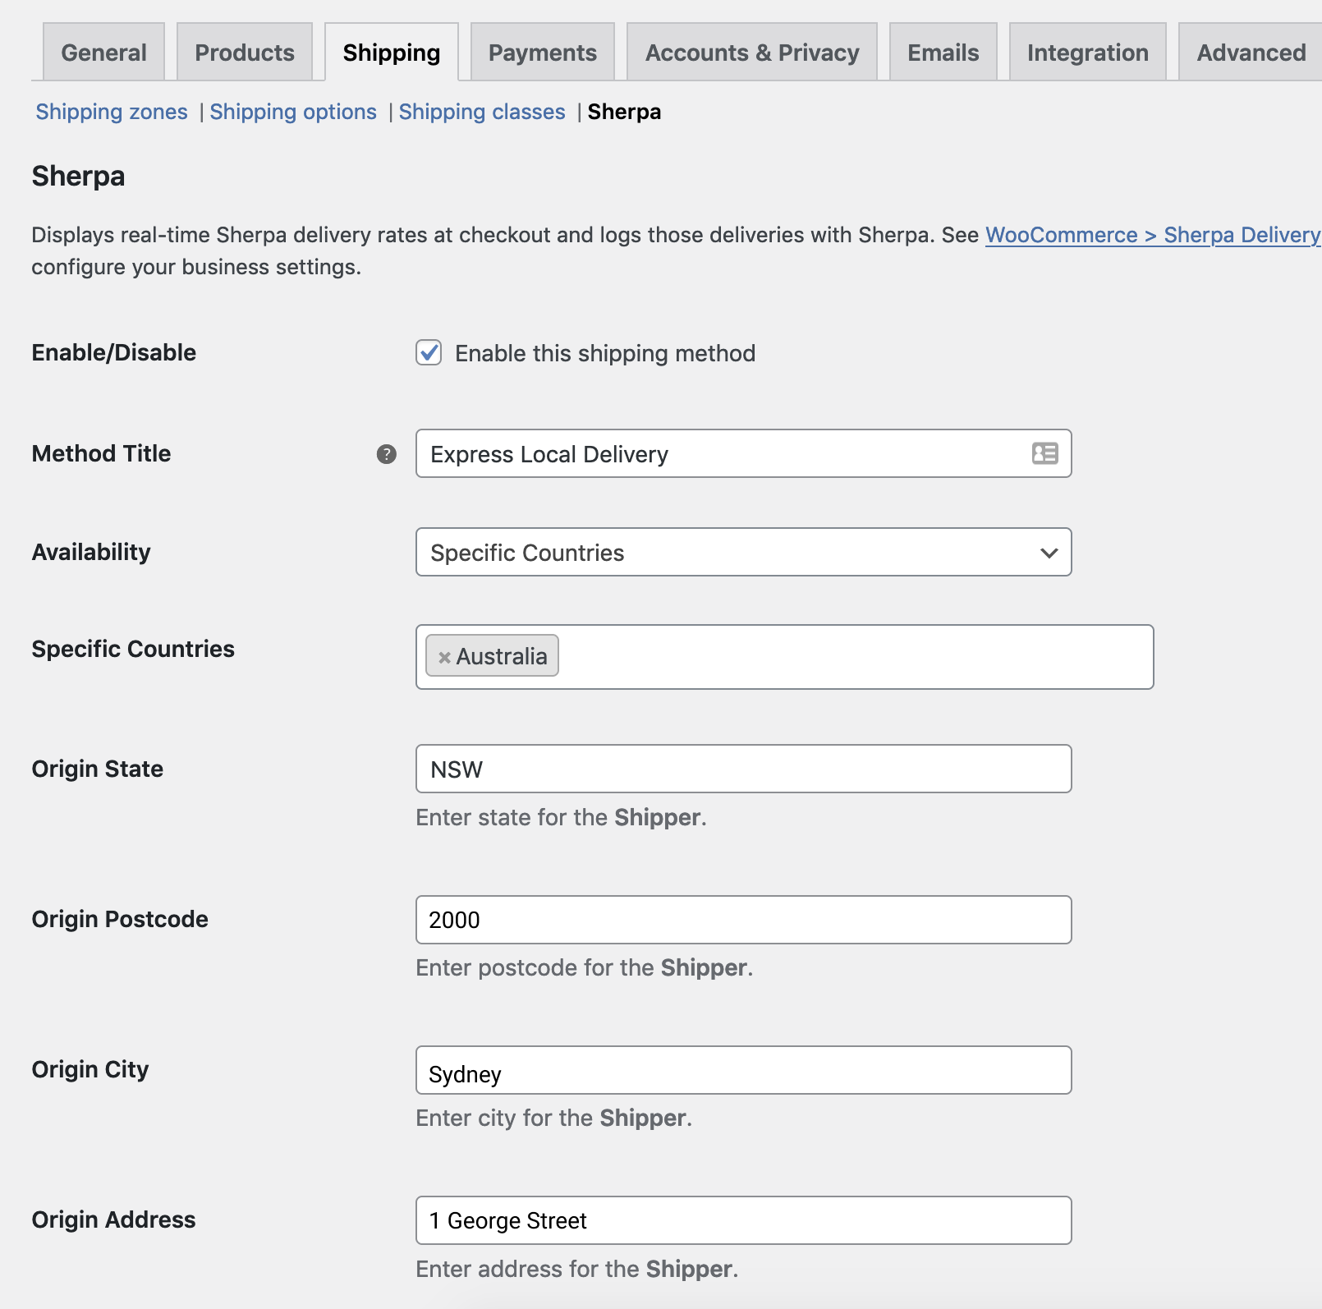Open Shipping classes link
1322x1309 pixels.
[x=482, y=112]
